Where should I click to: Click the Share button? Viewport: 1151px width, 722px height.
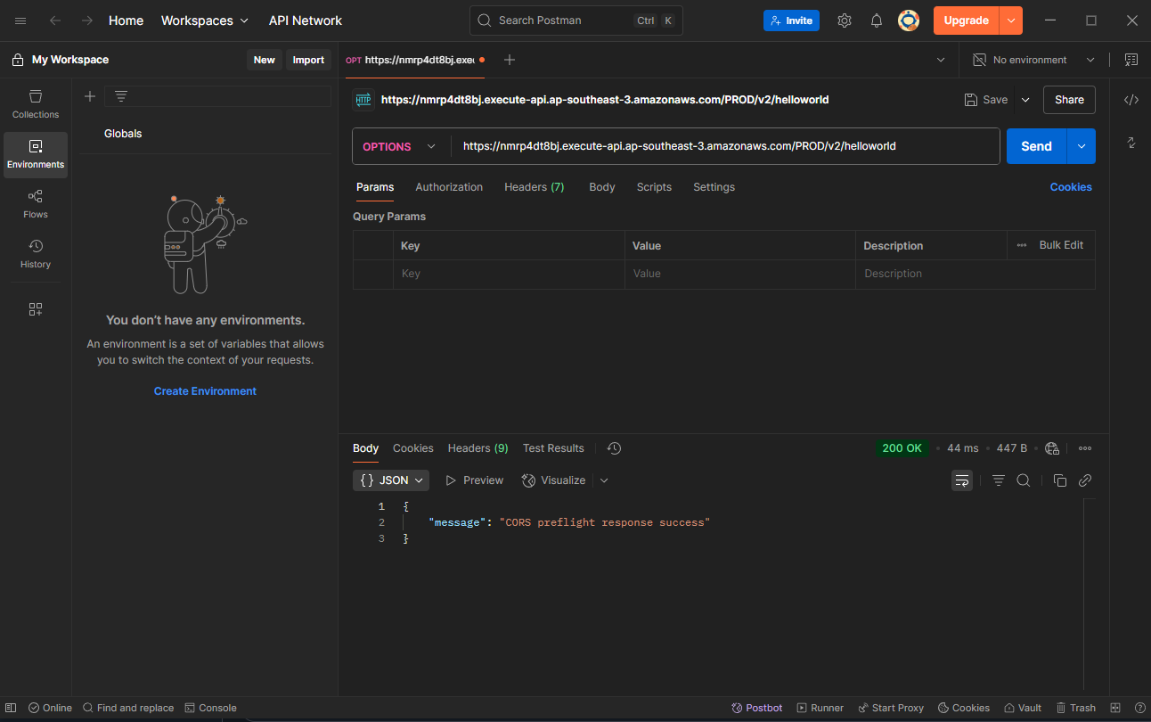click(x=1069, y=100)
